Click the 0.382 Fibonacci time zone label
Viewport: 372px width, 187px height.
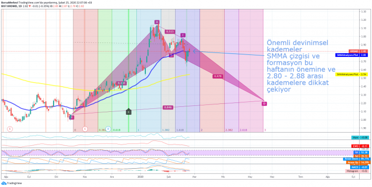click(102, 130)
